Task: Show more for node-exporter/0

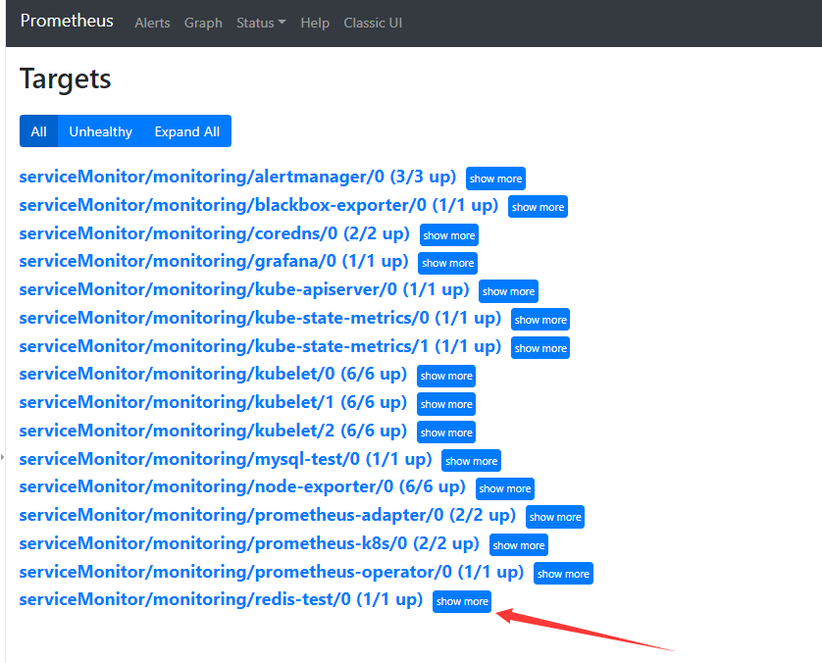Action: tap(505, 489)
